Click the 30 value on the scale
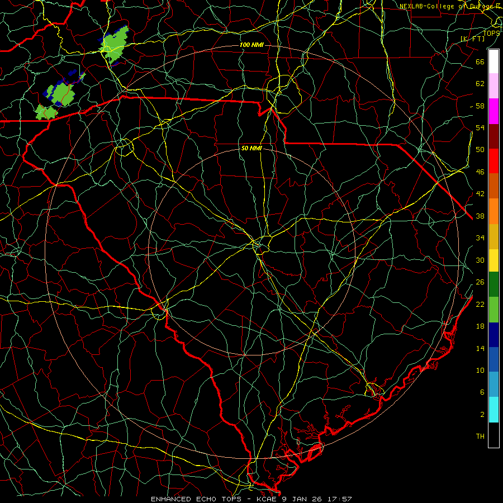Image resolution: width=503 pixels, height=503 pixels. [480, 260]
